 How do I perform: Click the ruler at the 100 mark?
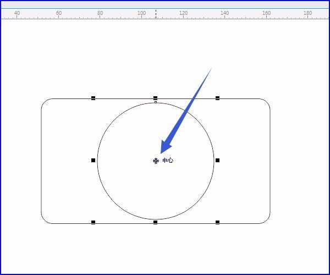pyautogui.click(x=142, y=13)
